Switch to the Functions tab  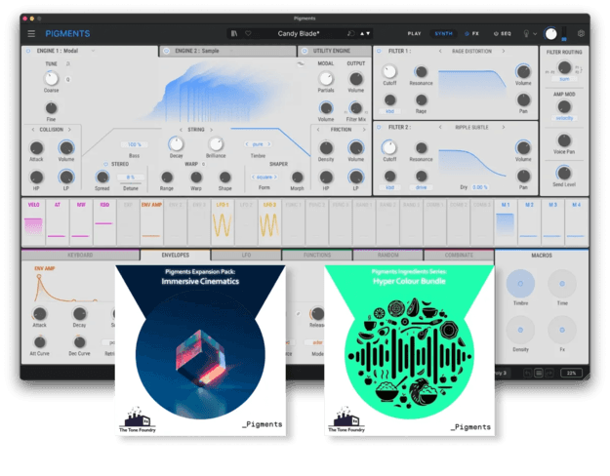point(317,256)
